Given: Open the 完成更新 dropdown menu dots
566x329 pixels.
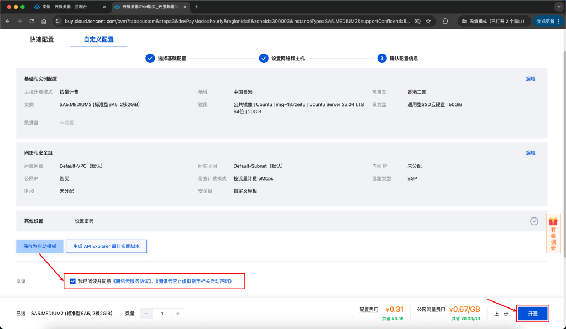Looking at the screenshot, I should point(558,20).
